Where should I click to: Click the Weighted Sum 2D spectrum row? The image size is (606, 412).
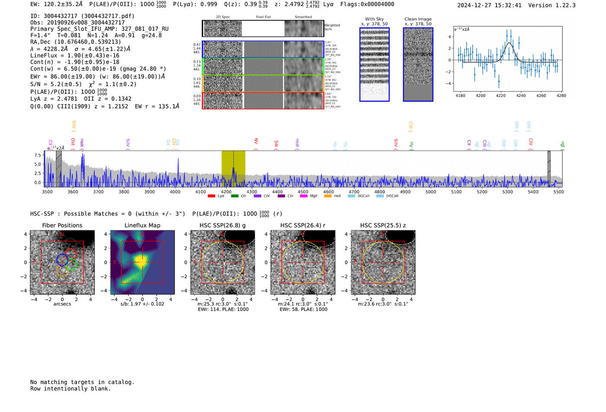coord(263,29)
